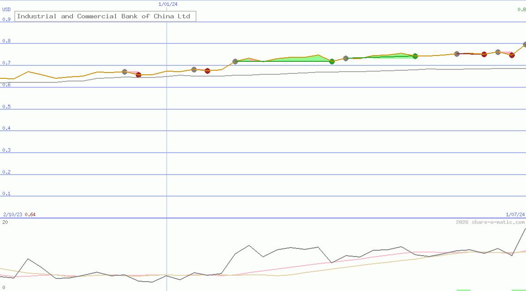Viewport: 526px width, 291px height.
Task: Select the first red marker before the 1/01/24 line
Action: 138,75
